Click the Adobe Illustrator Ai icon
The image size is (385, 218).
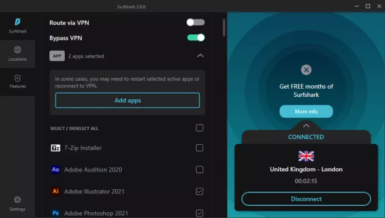pyautogui.click(x=55, y=191)
